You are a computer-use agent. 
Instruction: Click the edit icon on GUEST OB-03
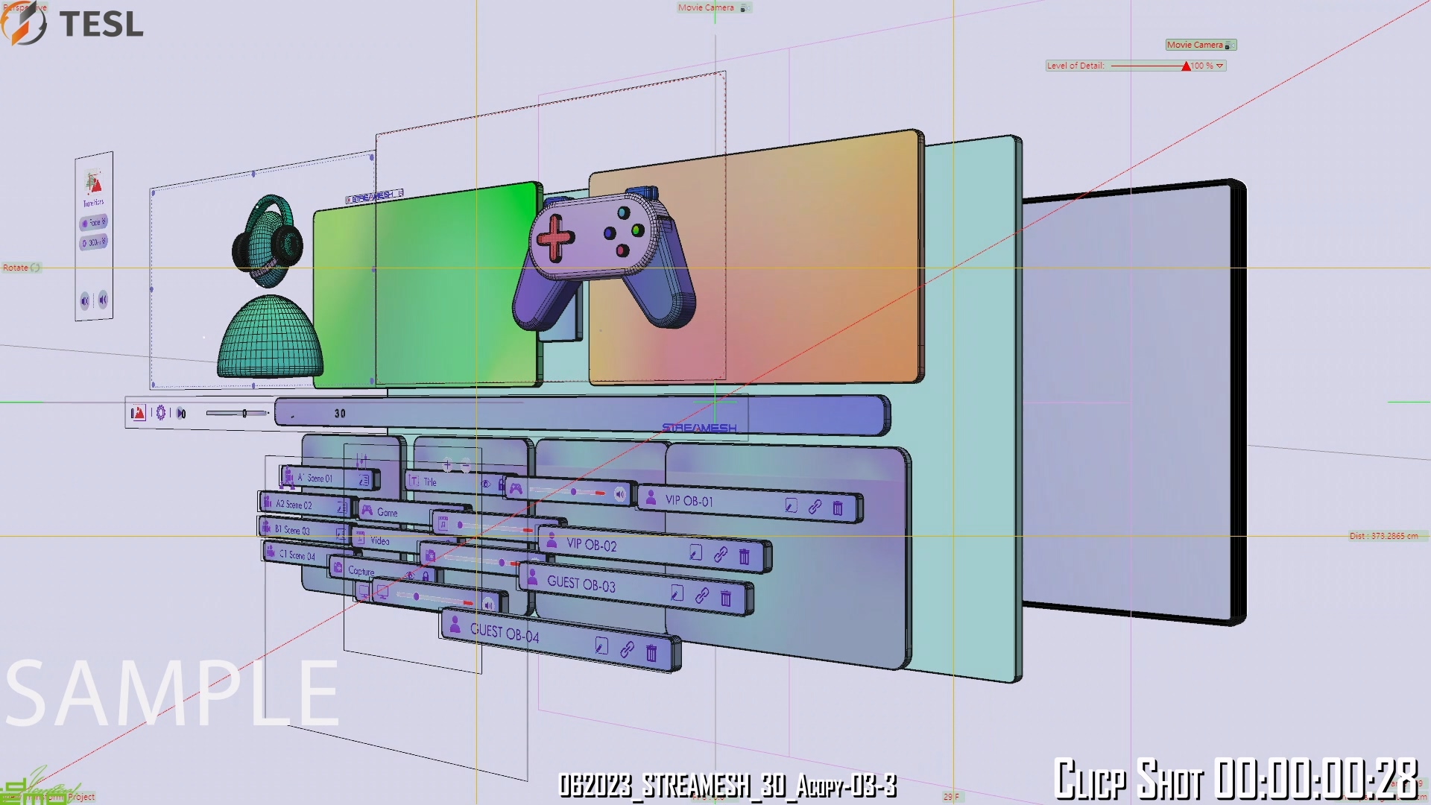677,593
